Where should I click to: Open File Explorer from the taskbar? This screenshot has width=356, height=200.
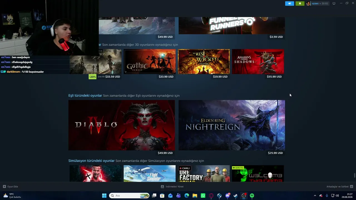195,196
